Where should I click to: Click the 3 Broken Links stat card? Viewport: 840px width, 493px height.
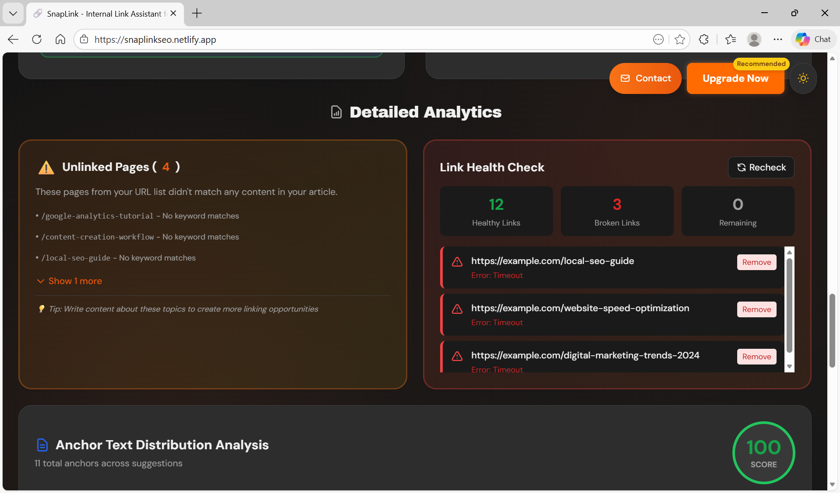tap(617, 211)
